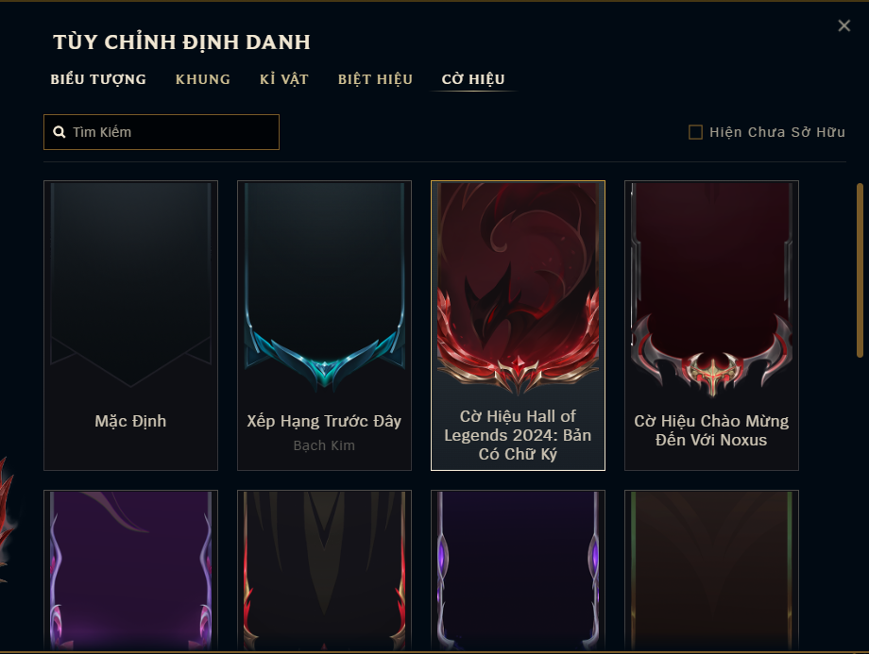Open the Khung tab
869x654 pixels.
point(203,79)
